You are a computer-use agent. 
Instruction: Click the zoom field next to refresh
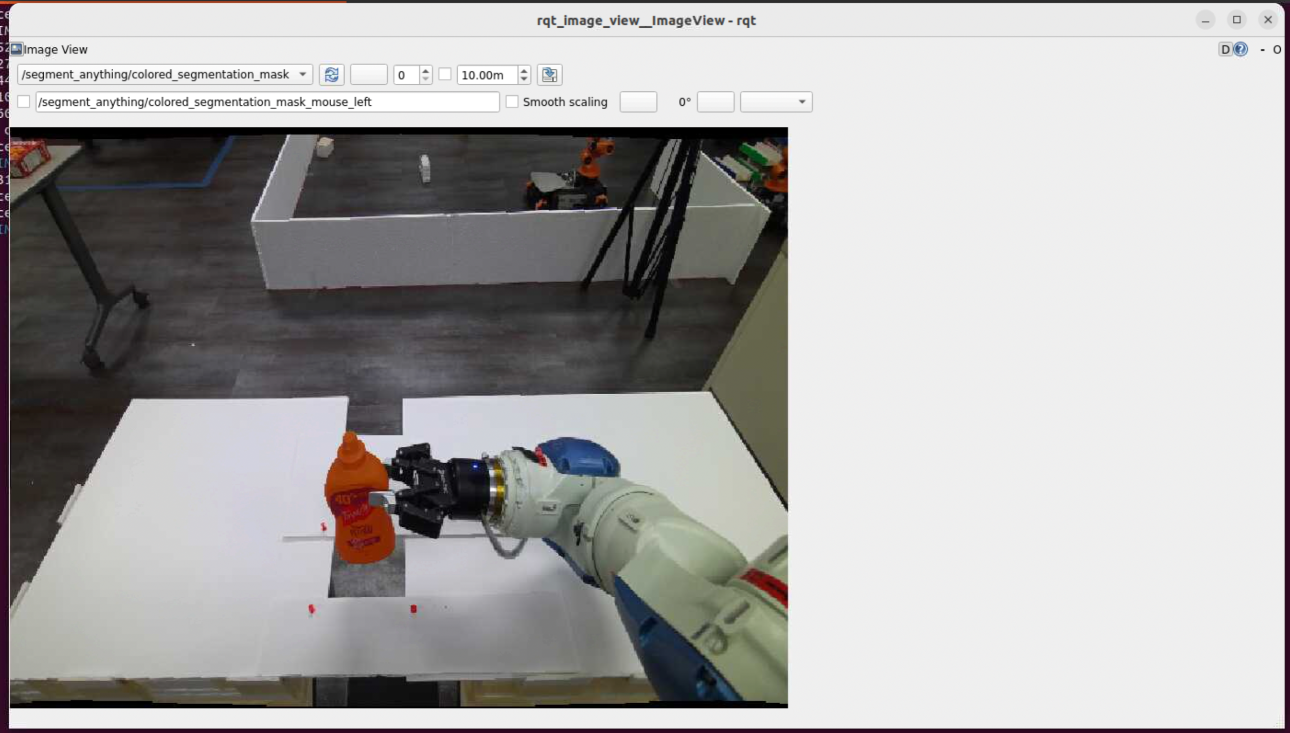click(x=368, y=75)
